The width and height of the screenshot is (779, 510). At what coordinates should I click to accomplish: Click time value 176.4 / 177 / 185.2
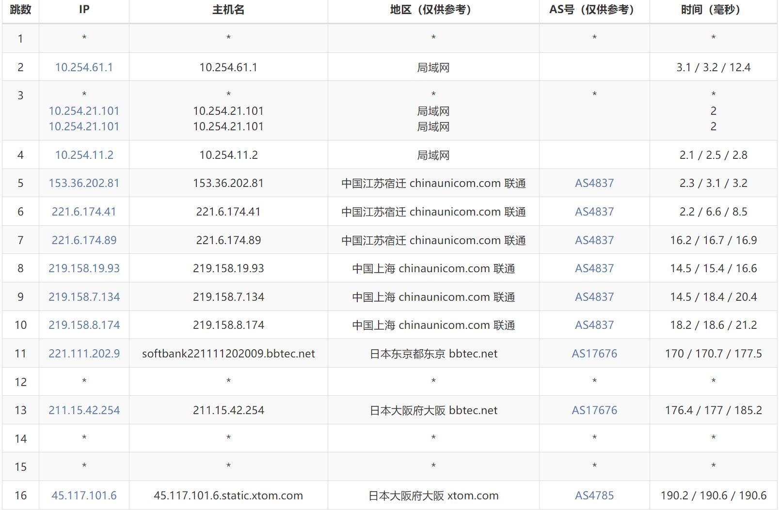713,410
